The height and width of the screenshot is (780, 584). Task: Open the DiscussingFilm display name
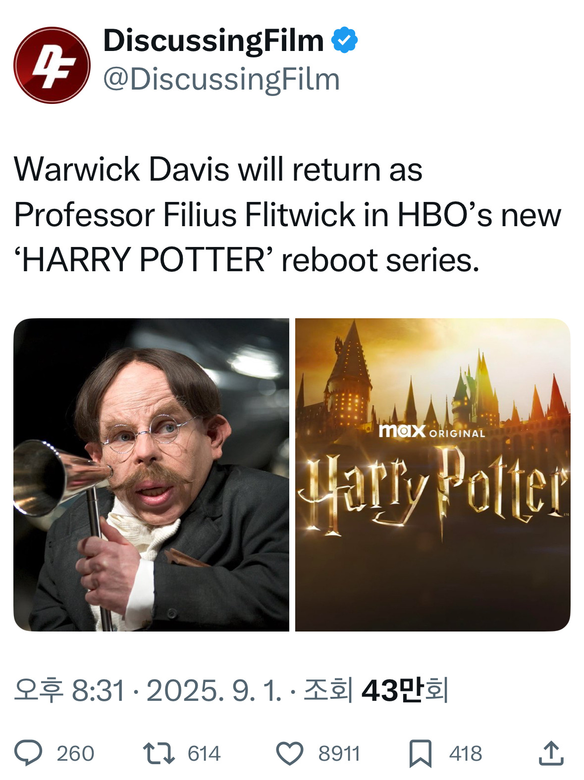click(213, 41)
